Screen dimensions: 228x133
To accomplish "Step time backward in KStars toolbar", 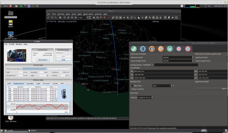I will coord(68,18).
